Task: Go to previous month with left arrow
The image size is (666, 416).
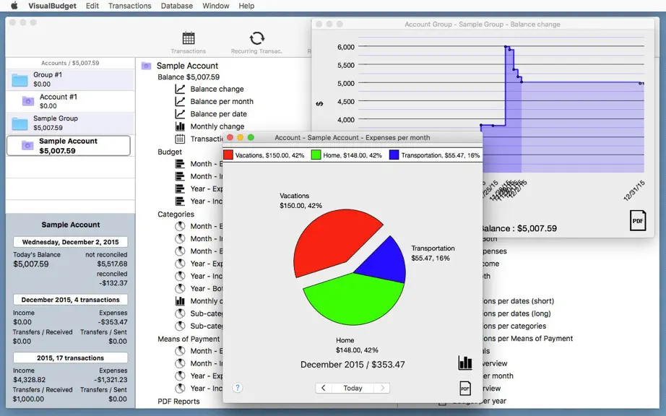Action: click(323, 388)
